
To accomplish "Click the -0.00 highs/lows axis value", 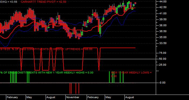I will [162, 83].
